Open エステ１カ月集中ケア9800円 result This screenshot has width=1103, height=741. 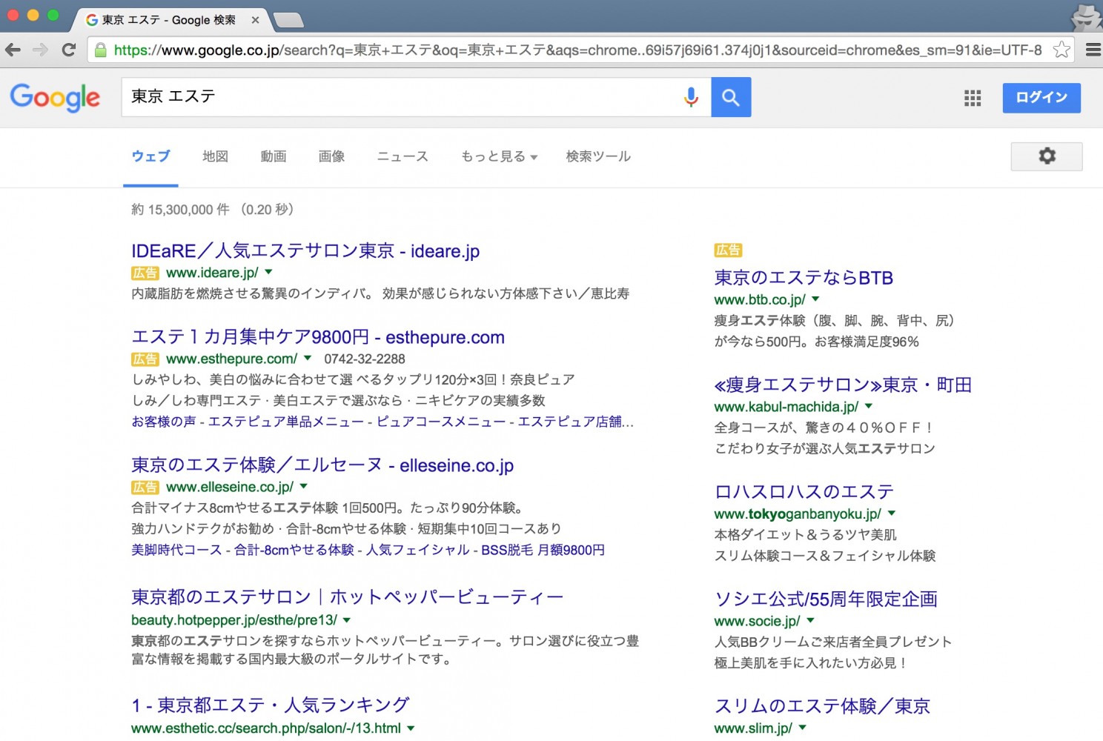point(318,337)
